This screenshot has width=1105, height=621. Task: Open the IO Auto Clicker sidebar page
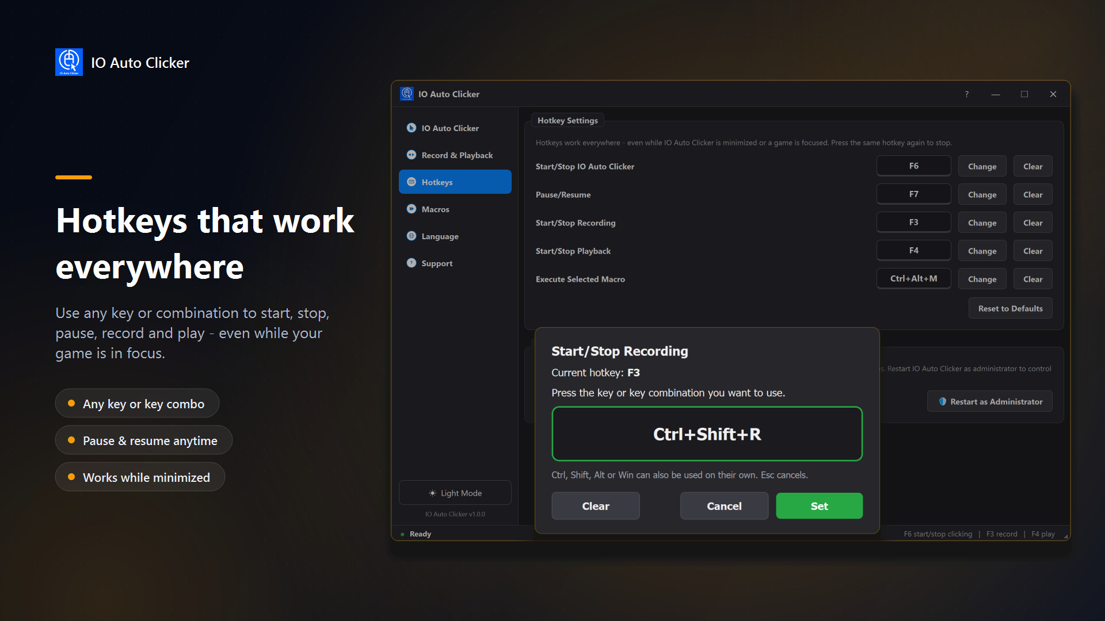pyautogui.click(x=455, y=128)
